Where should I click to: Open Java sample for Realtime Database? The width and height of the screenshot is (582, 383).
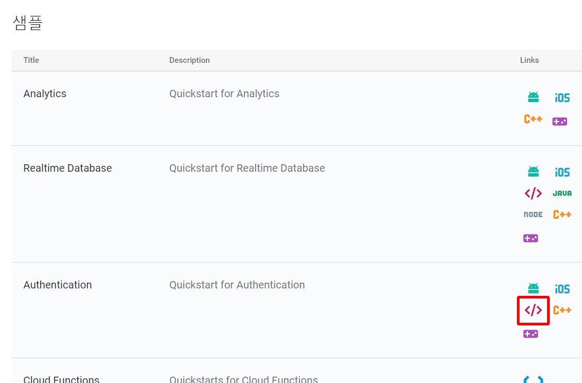click(x=562, y=193)
